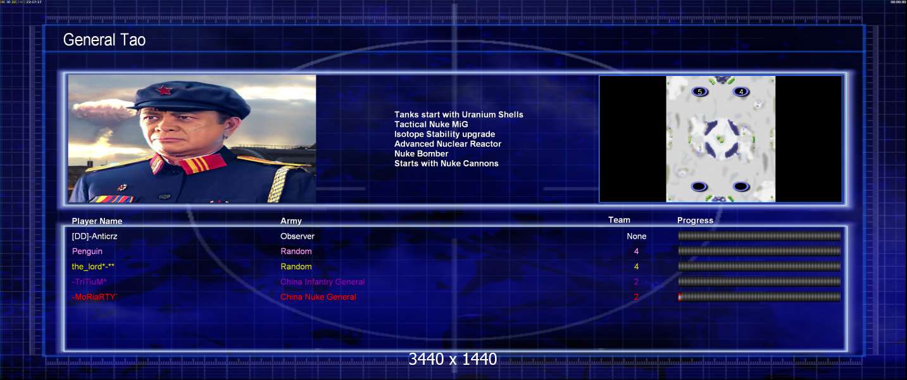Click -TriTiuM^'s team number 2
This screenshot has width=907, height=380.
click(636, 282)
